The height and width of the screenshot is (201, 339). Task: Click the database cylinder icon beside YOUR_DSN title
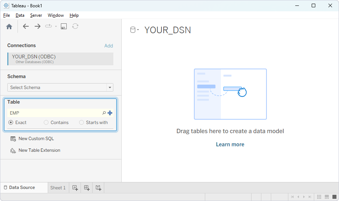point(133,30)
